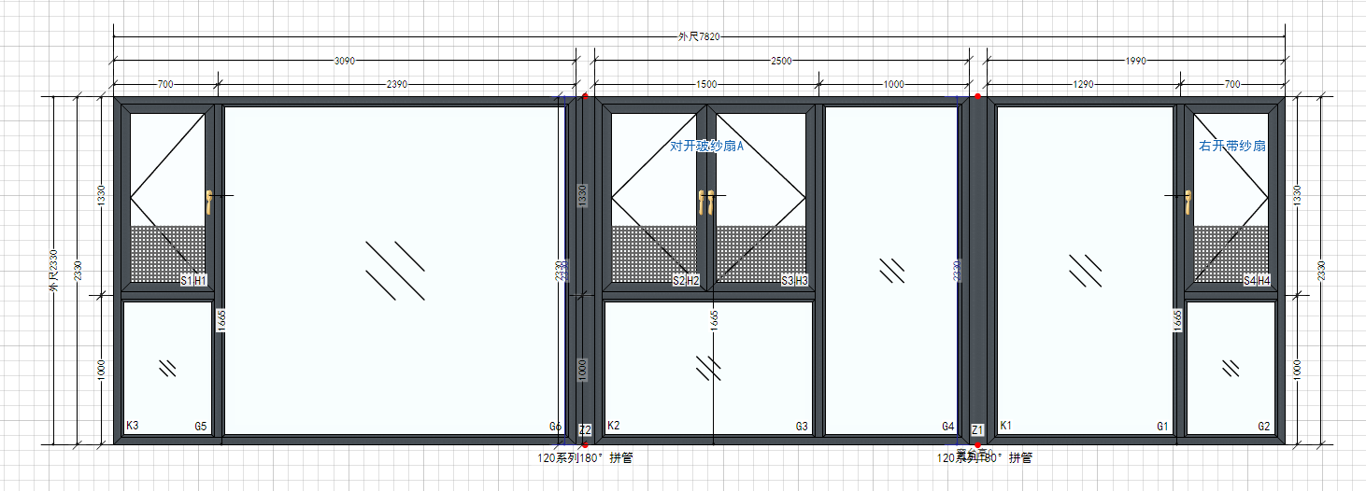This screenshot has width=1366, height=491.
Task: Click the 3090 width dimension label
Action: 345,61
